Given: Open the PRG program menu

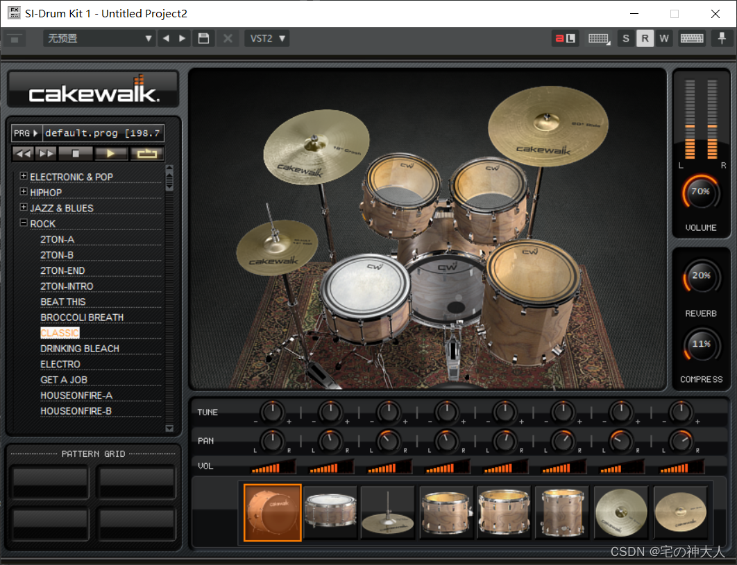Looking at the screenshot, I should [26, 133].
